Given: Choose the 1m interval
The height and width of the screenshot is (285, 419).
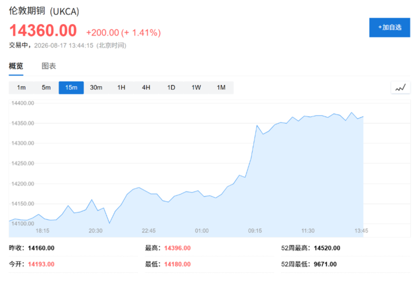Looking at the screenshot, I should [22, 87].
